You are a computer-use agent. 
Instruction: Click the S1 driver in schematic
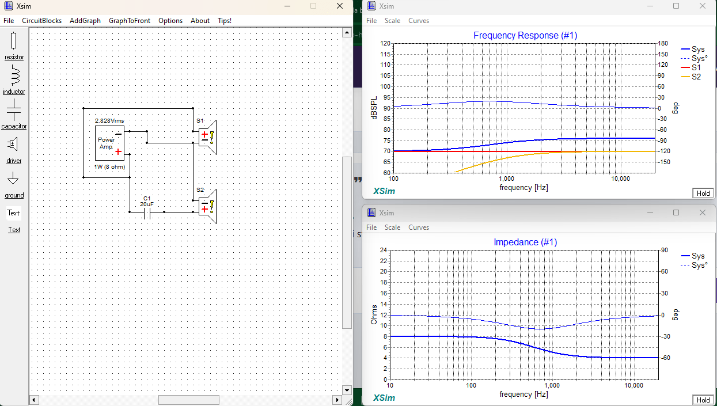pyautogui.click(x=207, y=137)
